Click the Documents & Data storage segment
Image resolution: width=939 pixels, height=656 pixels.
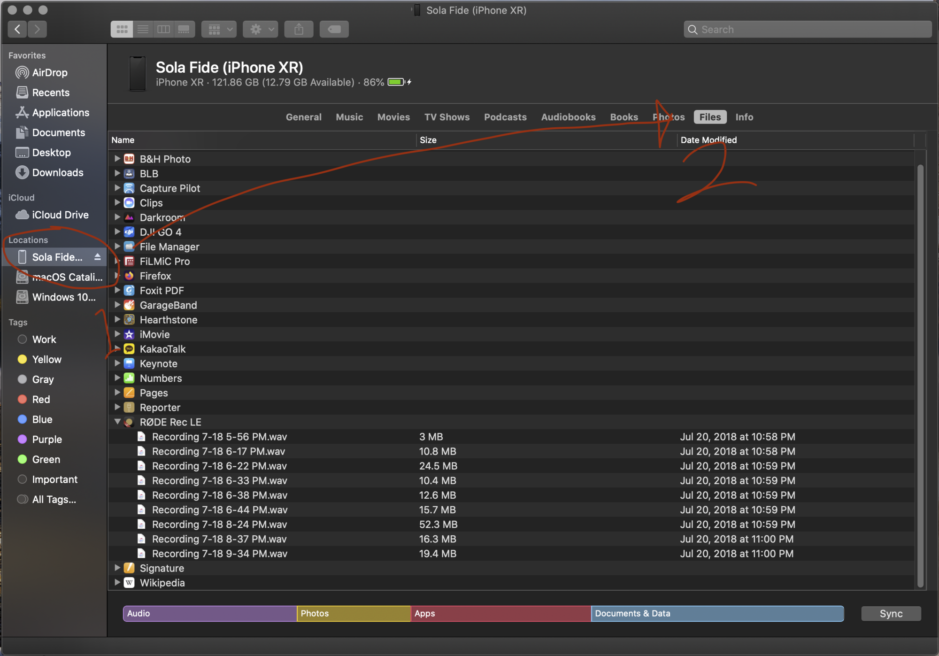716,613
